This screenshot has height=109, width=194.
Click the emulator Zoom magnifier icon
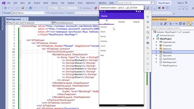[148, 48]
